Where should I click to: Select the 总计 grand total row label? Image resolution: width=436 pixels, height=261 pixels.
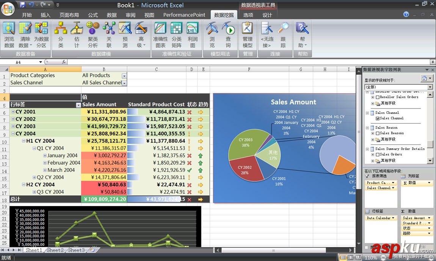(45, 199)
